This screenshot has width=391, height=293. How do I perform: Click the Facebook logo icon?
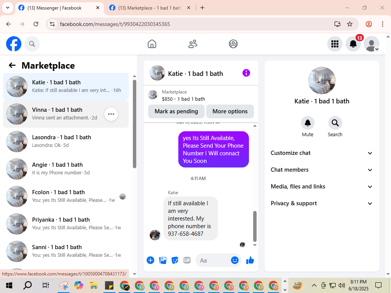click(14, 44)
